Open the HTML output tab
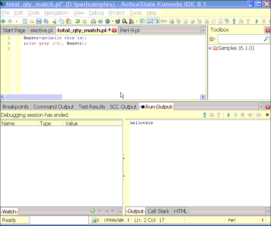 point(180,211)
